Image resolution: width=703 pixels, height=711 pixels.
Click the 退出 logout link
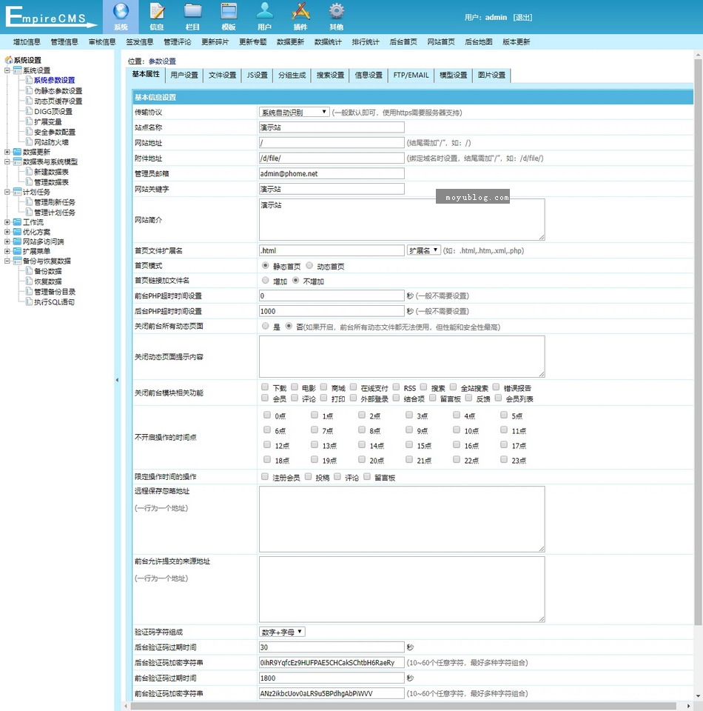point(522,18)
